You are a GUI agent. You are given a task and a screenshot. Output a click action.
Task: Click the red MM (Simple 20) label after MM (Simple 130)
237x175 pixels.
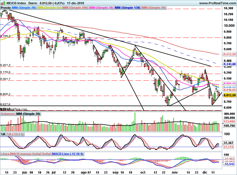click(154, 8)
